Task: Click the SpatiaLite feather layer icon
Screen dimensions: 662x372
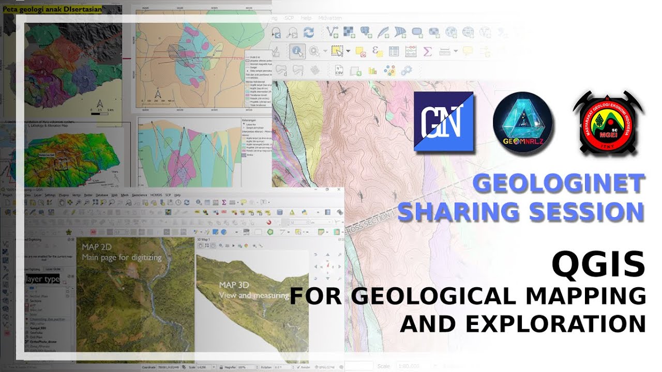Action: pos(383,32)
